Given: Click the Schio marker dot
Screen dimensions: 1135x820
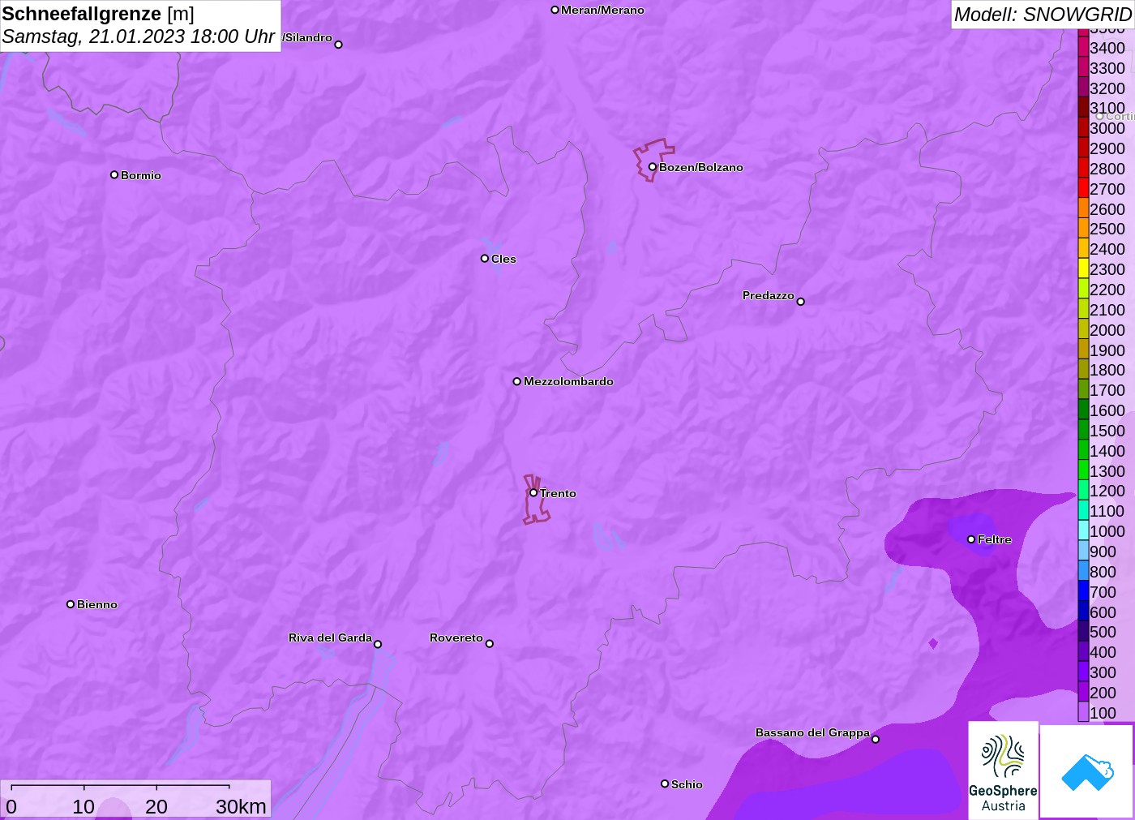Looking at the screenshot, I should click(x=665, y=784).
